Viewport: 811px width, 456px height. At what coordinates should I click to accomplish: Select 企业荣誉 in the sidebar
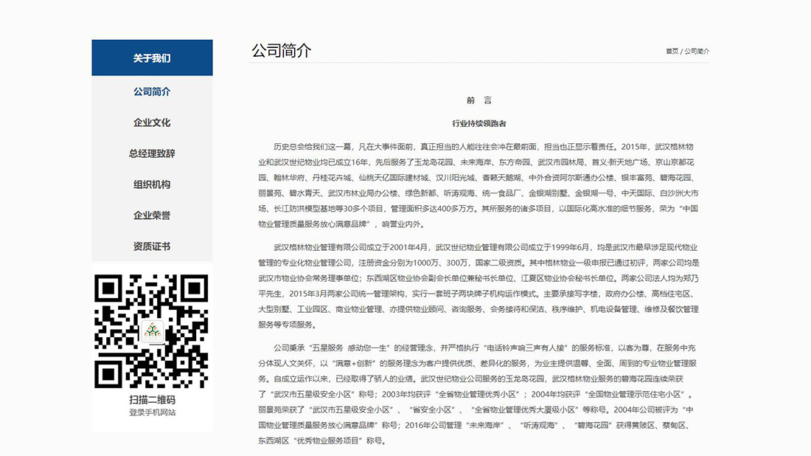click(151, 215)
